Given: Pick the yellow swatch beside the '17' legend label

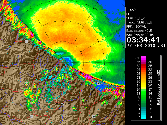Looking at the screenshot, I should pyautogui.click(x=144, y=85).
